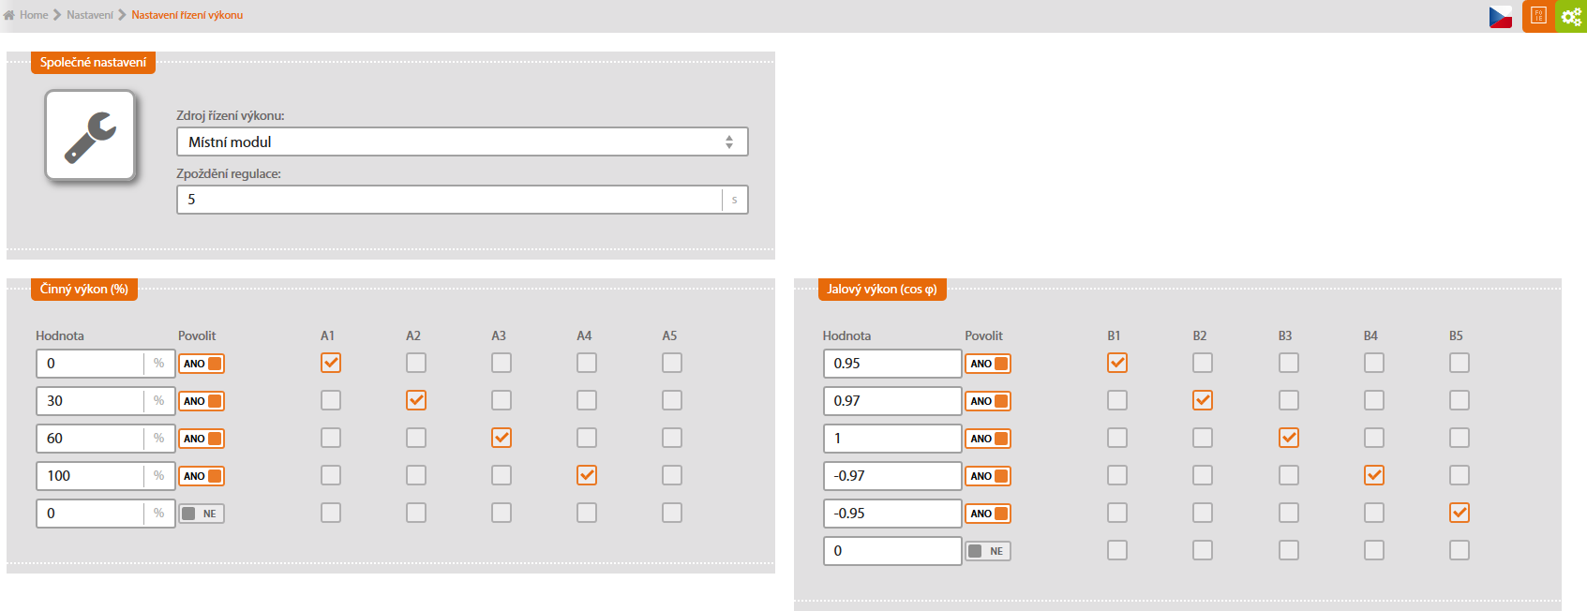Click the 0.97 cos φ value field
Viewport: 1587px width, 611px height.
(891, 401)
